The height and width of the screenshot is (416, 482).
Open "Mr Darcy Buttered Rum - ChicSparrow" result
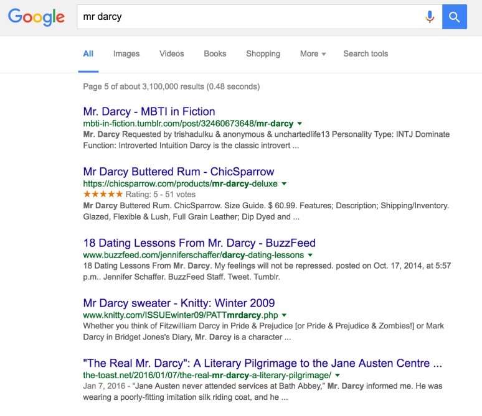179,172
